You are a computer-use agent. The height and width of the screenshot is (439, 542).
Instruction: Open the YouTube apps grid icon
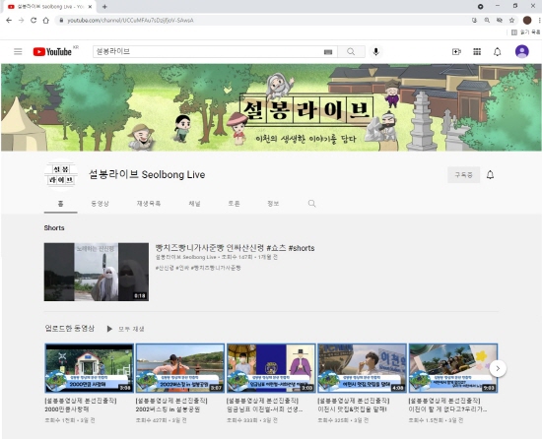[477, 52]
